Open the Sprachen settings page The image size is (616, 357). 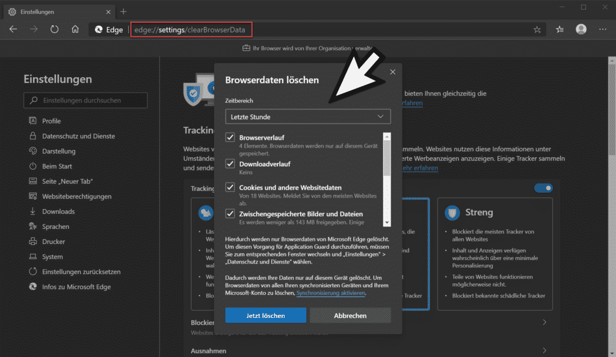click(x=56, y=226)
